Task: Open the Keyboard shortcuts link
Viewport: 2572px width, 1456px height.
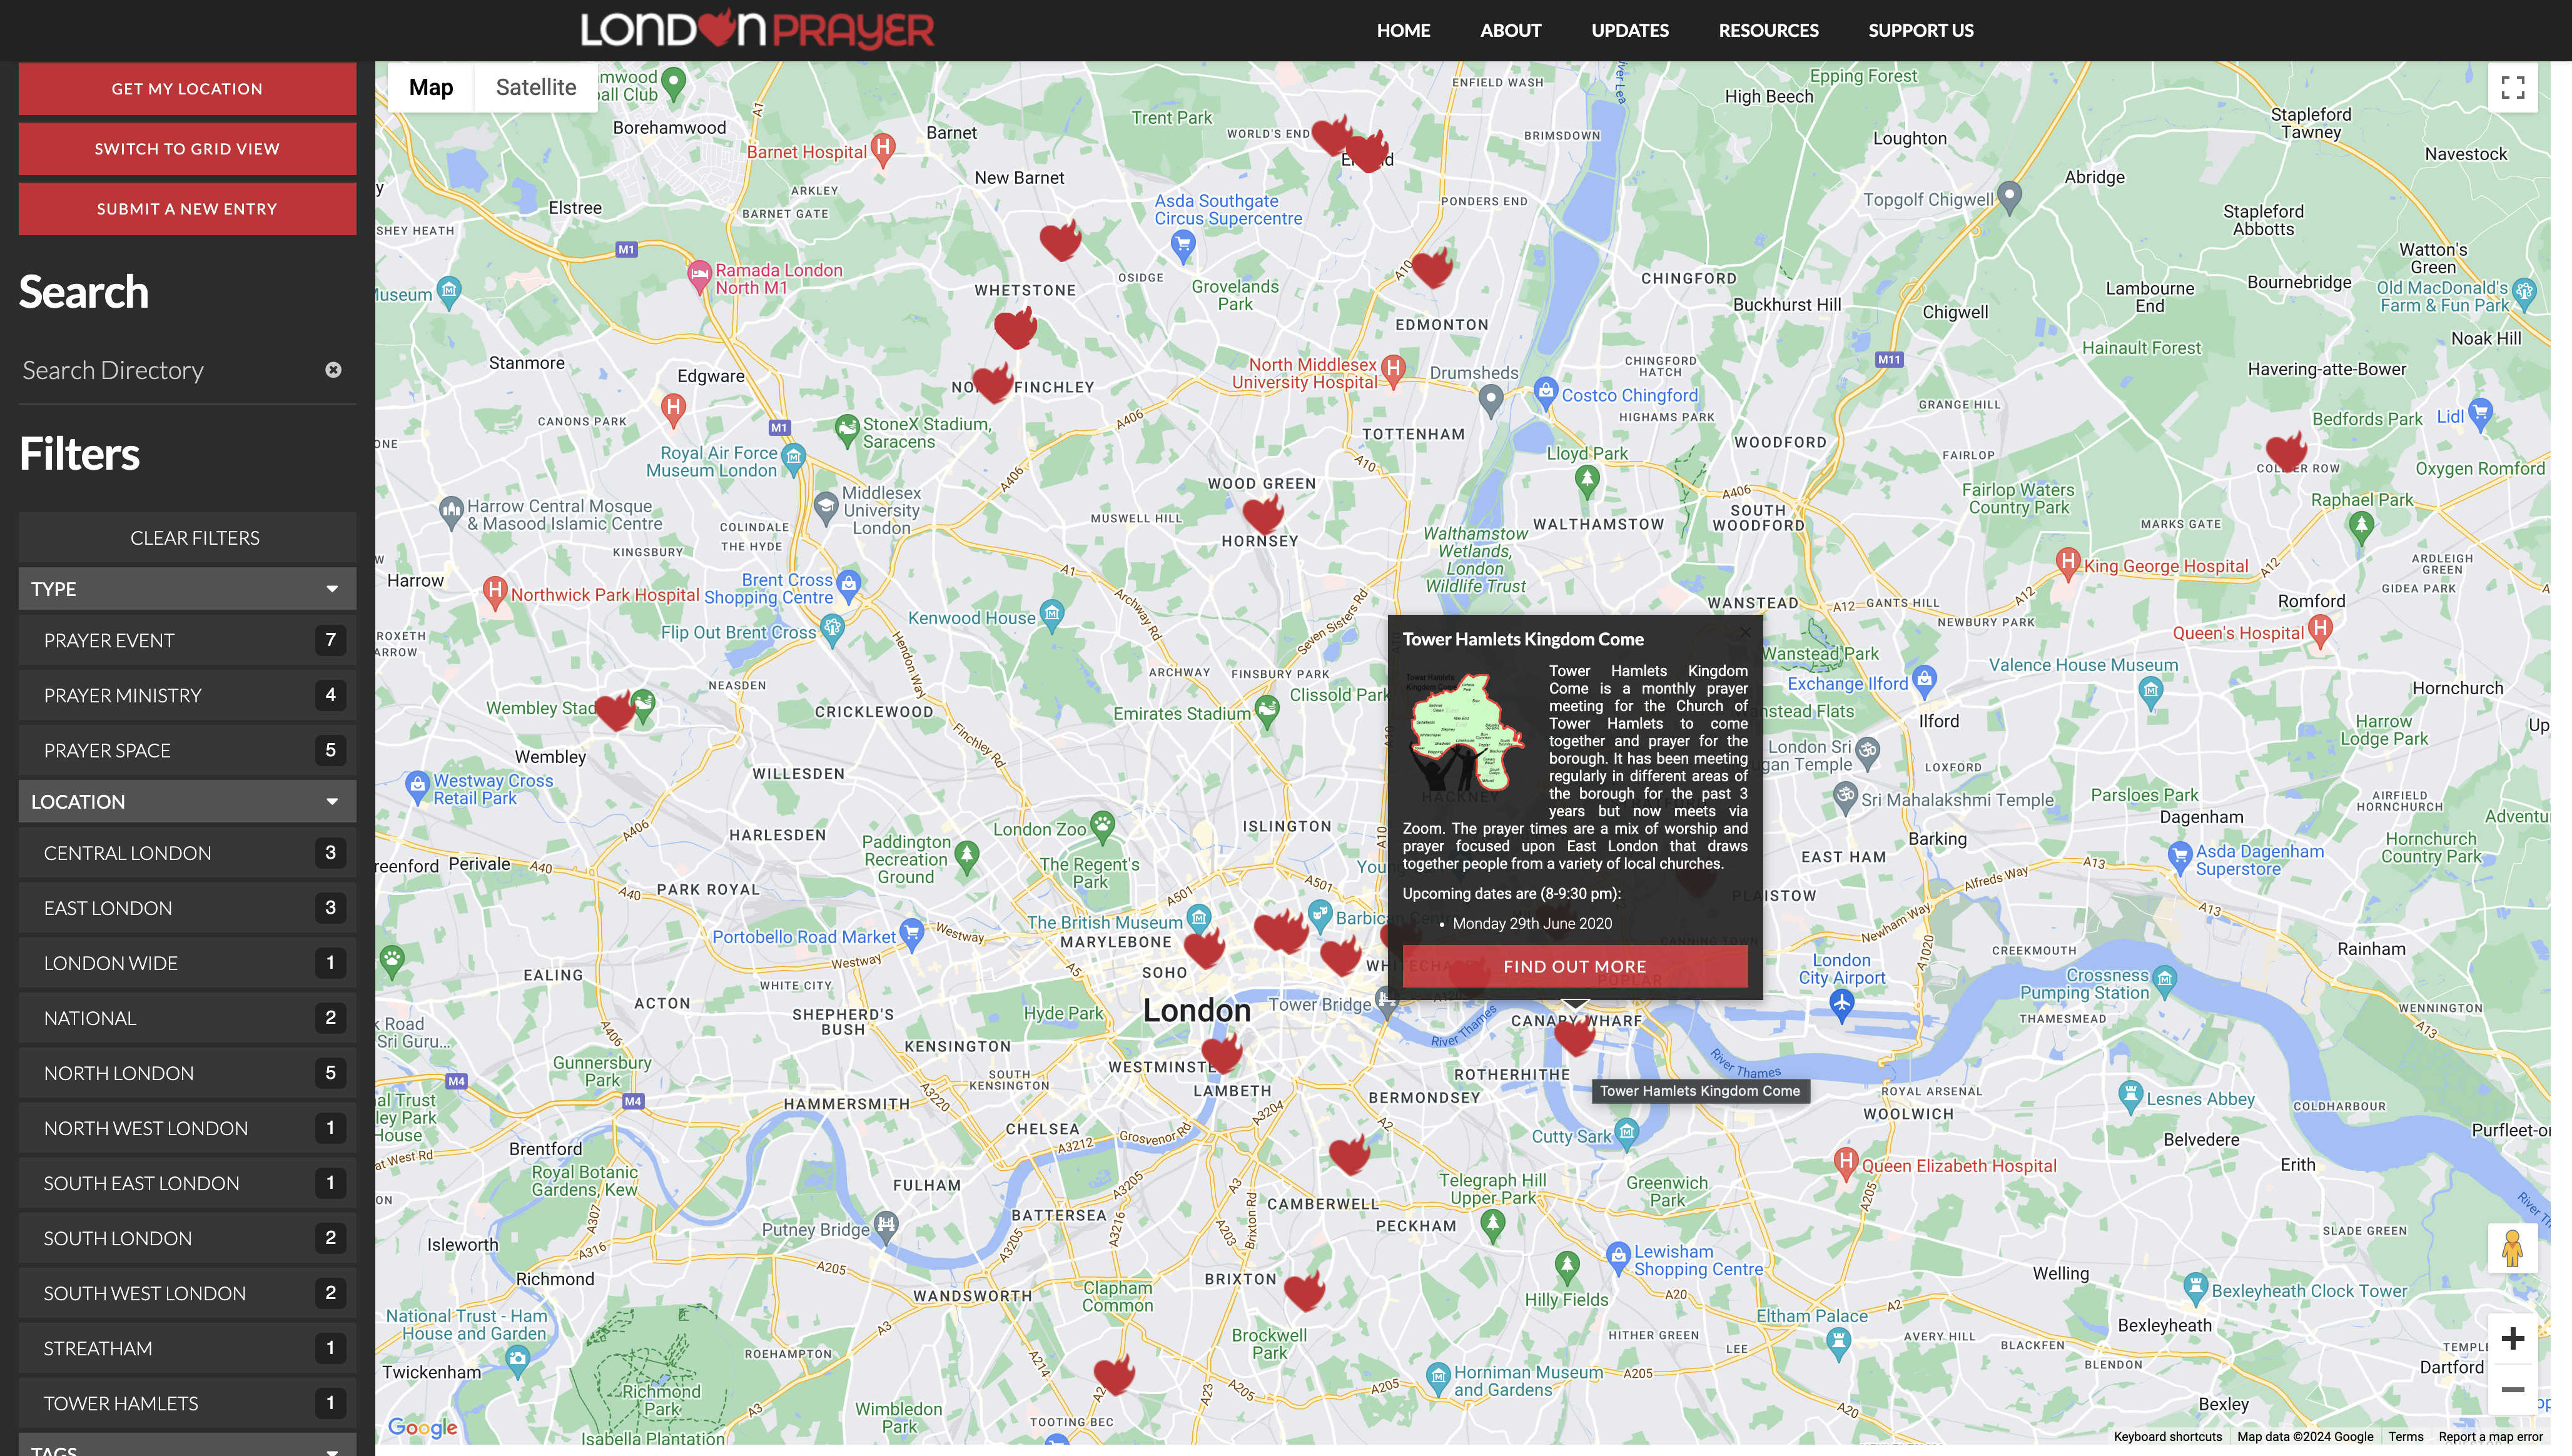Action: point(2167,1437)
